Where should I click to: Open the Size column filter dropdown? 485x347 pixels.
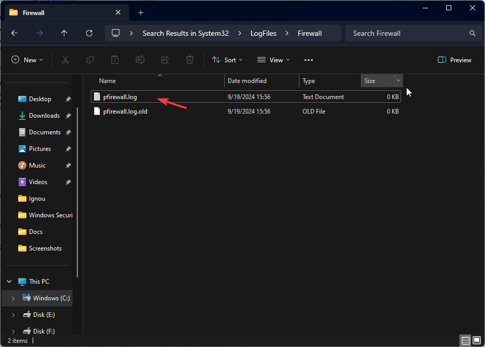tap(398, 80)
